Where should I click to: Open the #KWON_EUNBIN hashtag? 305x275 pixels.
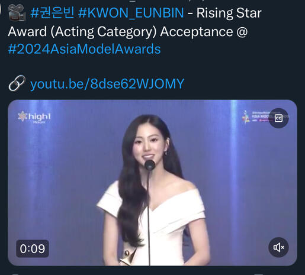pos(131,13)
